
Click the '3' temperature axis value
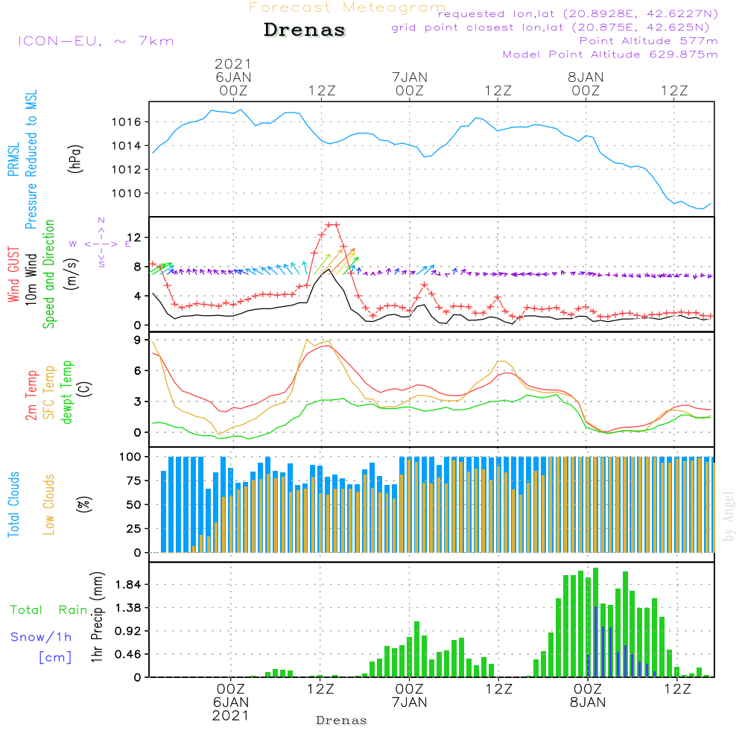point(137,402)
